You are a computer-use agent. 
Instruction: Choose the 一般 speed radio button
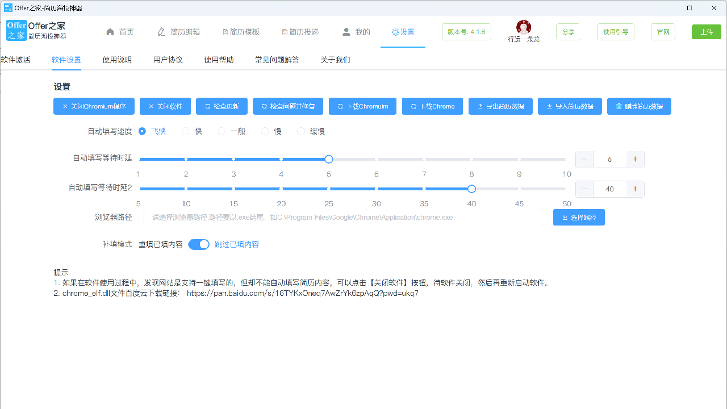point(222,131)
